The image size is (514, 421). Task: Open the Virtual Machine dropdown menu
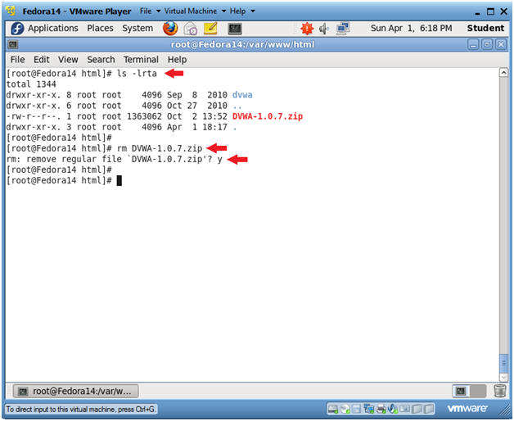tap(195, 11)
